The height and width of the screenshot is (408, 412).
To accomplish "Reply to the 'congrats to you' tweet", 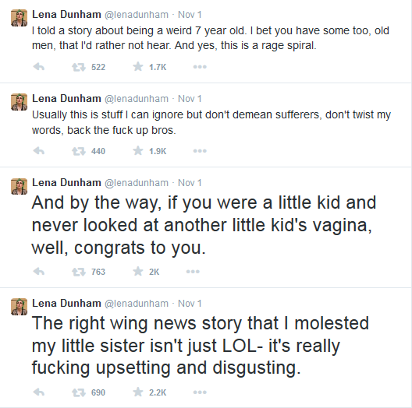I will [39, 272].
